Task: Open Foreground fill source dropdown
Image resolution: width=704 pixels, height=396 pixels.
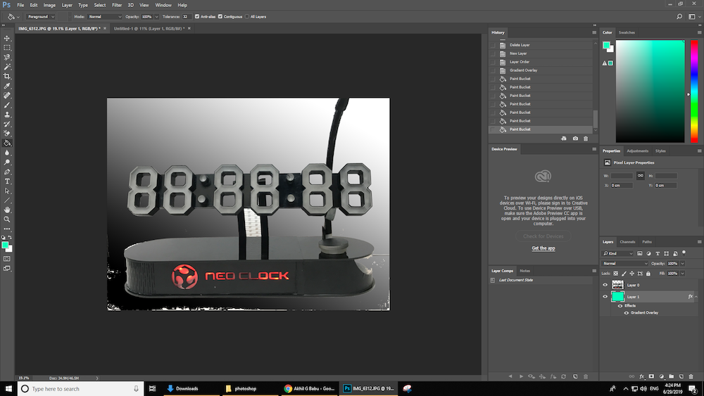Action: (40, 17)
